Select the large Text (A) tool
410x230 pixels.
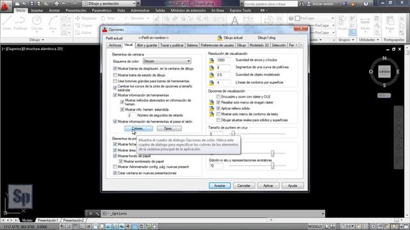point(235,20)
